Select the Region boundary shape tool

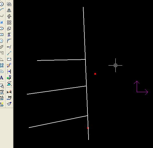(2, 71)
